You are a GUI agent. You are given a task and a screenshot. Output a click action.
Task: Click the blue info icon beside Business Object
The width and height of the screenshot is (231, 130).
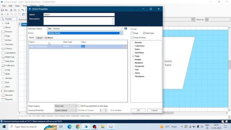[126, 29]
